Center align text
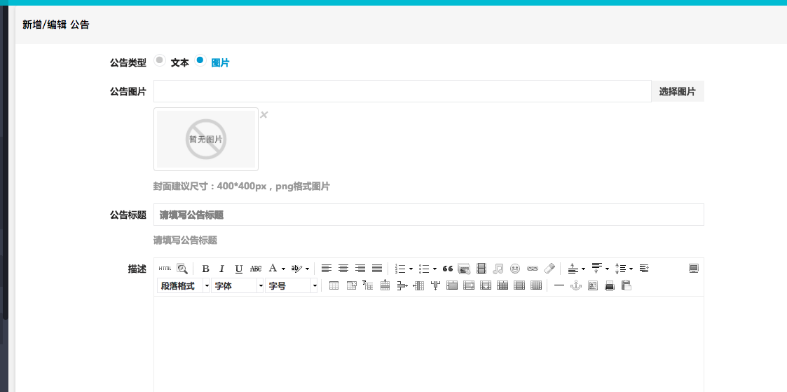The height and width of the screenshot is (392, 787). 343,269
